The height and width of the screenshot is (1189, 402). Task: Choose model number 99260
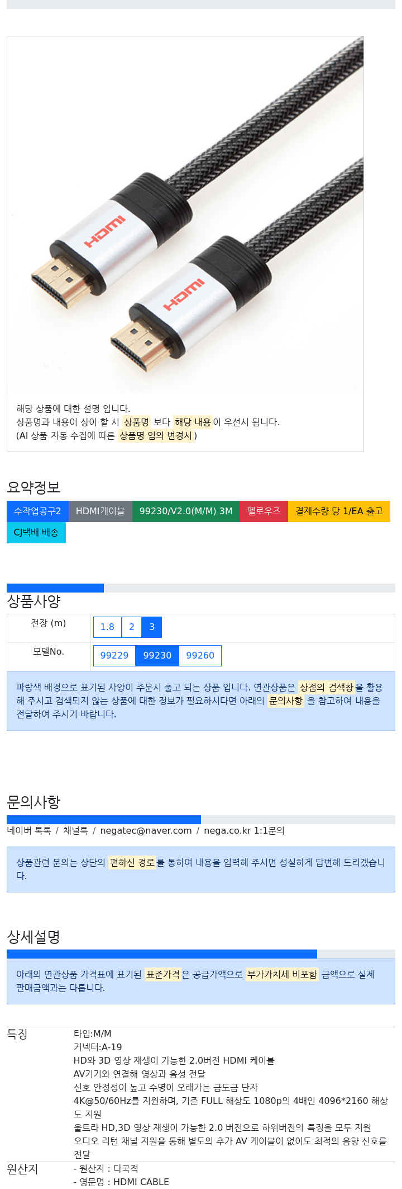[200, 656]
